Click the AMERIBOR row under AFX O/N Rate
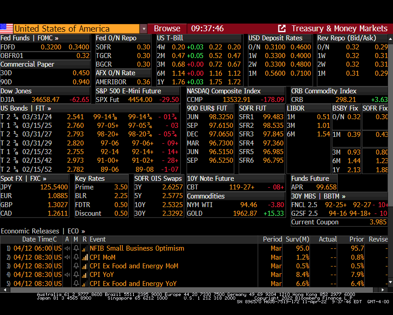The image size is (393, 315). tap(123, 82)
